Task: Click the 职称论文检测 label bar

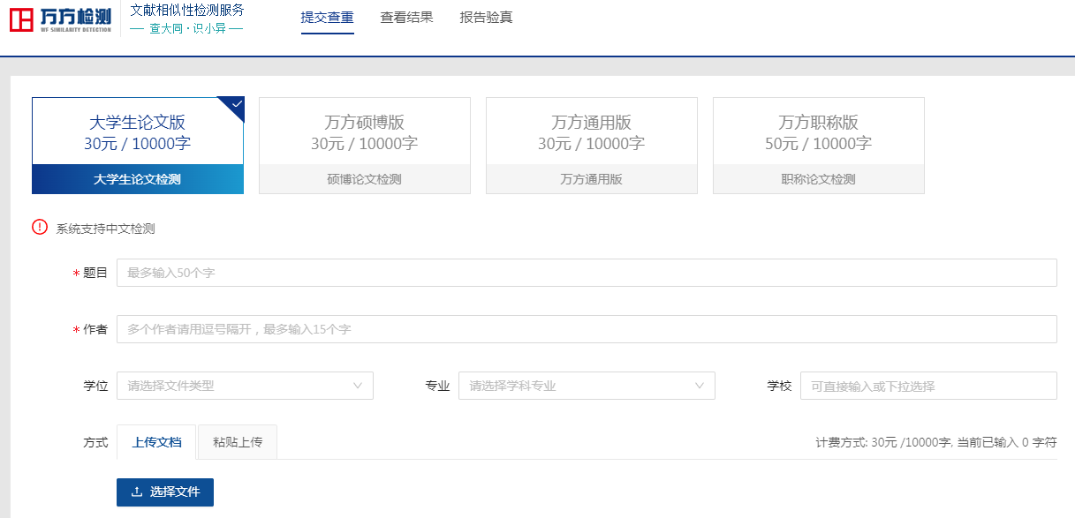Action: [818, 179]
